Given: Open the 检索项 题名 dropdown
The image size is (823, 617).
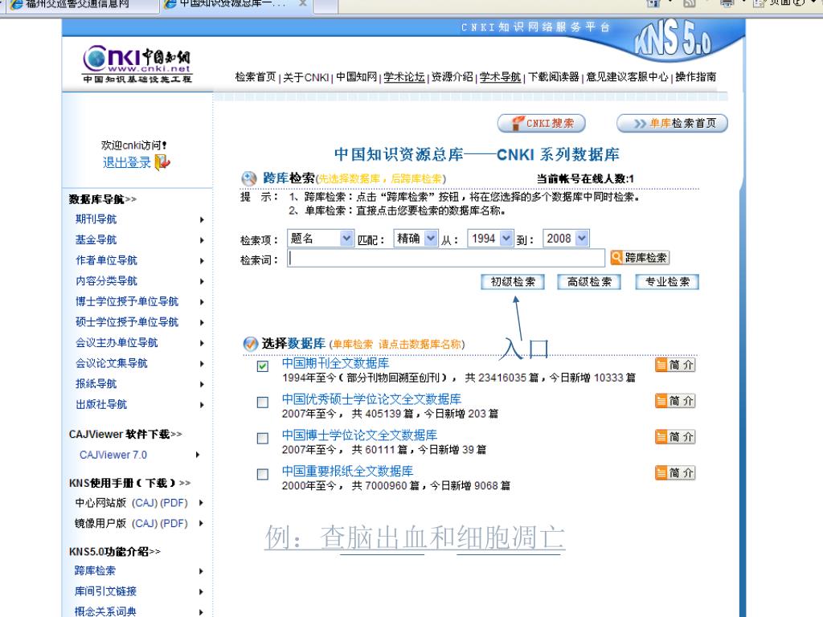Looking at the screenshot, I should point(321,239).
